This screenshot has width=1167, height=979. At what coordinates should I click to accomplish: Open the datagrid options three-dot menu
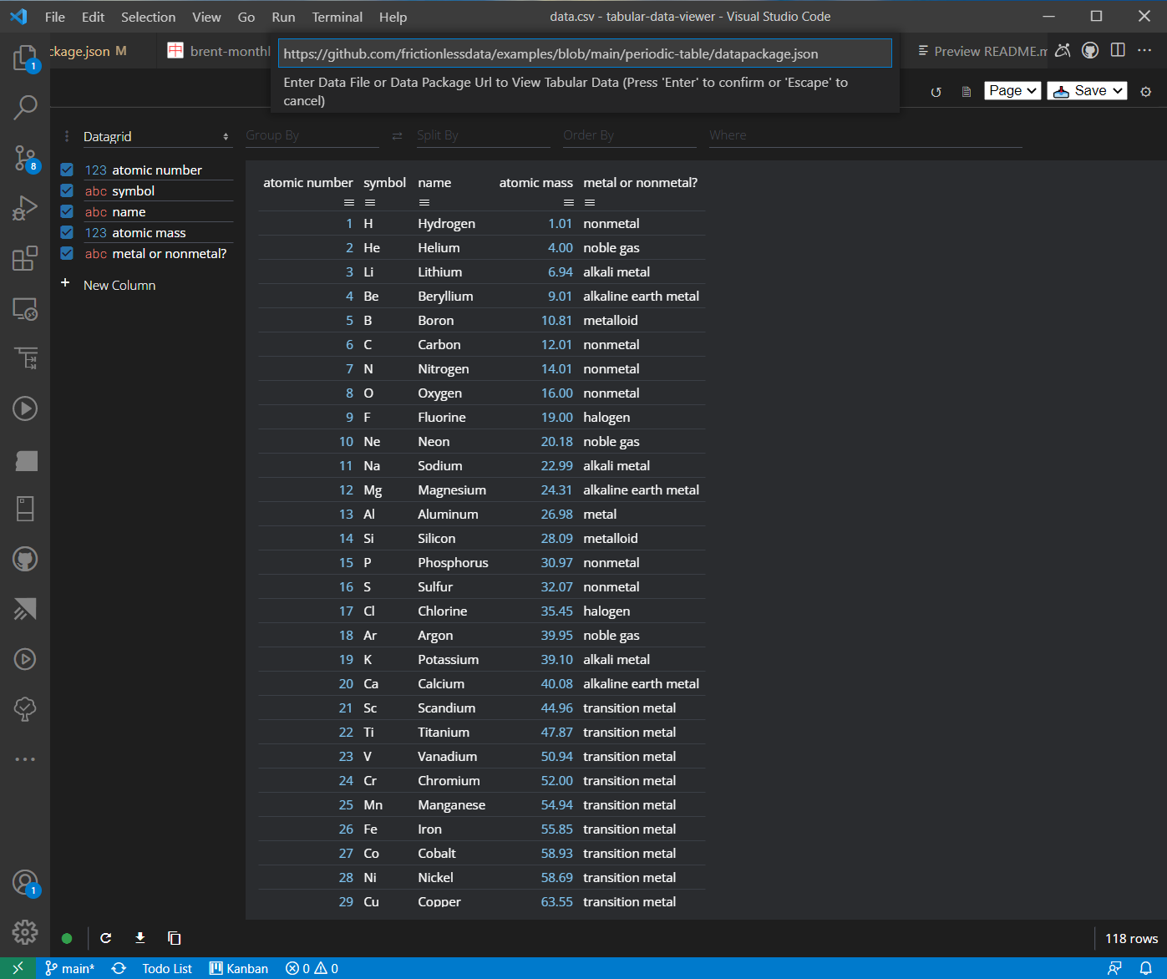pos(67,136)
